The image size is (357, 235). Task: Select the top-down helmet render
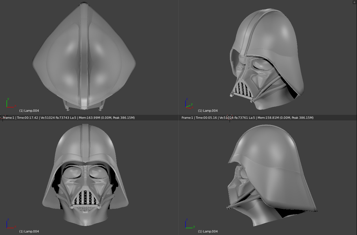coord(84,56)
